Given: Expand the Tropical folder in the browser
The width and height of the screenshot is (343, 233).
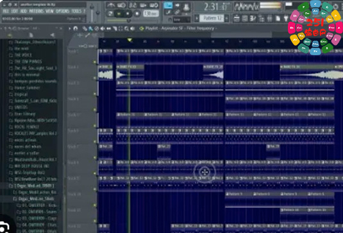Looking at the screenshot, I should [19, 94].
